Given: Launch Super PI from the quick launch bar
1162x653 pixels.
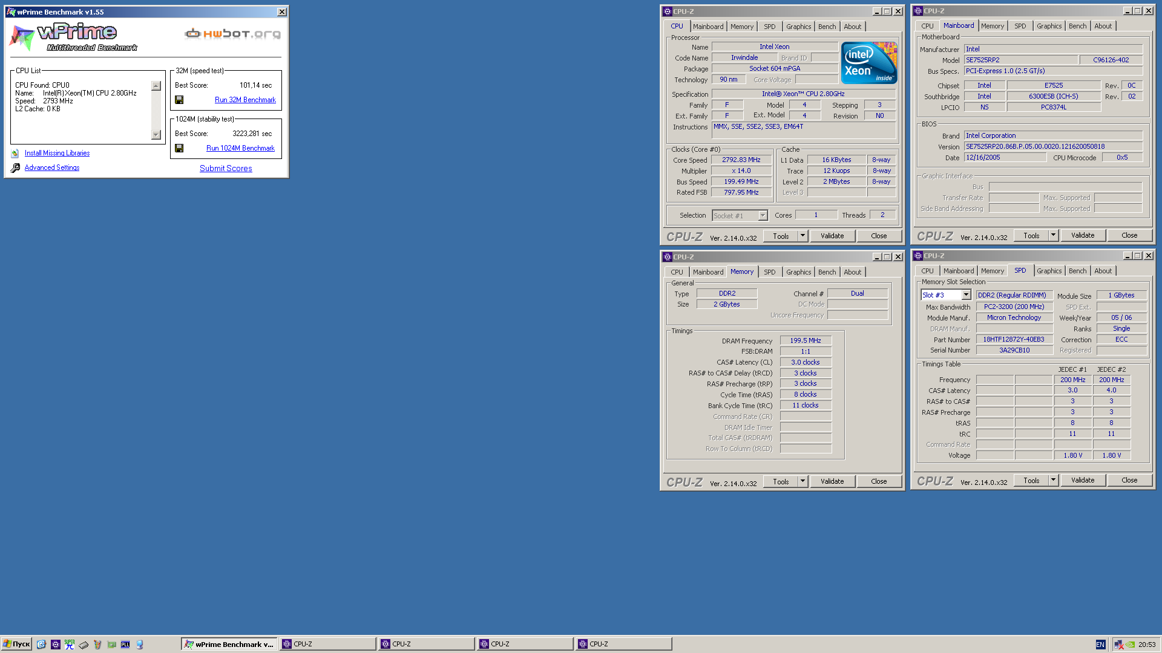Looking at the screenshot, I should coord(70,645).
